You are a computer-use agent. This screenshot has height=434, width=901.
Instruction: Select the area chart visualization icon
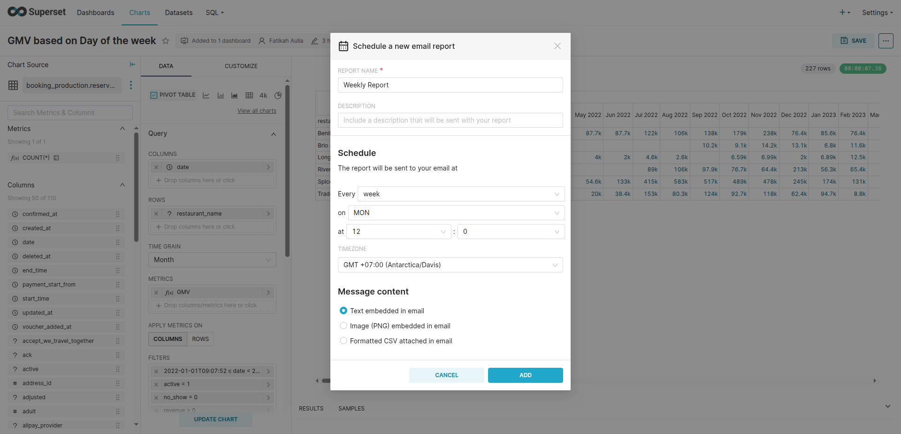click(235, 95)
